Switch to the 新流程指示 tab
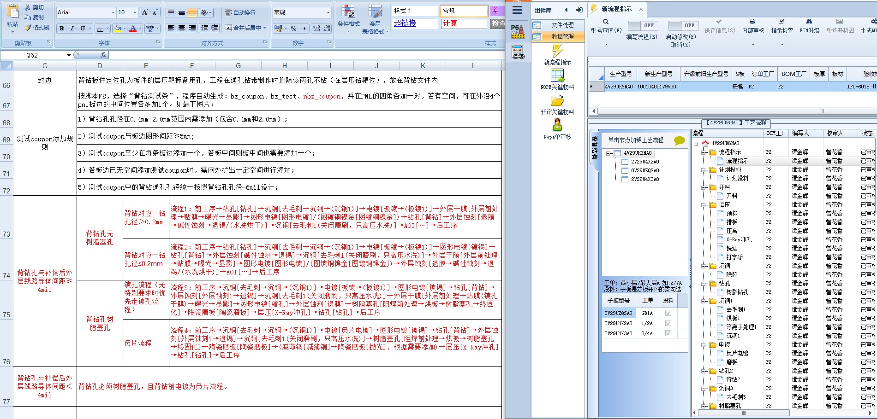877x419 pixels. click(x=617, y=9)
